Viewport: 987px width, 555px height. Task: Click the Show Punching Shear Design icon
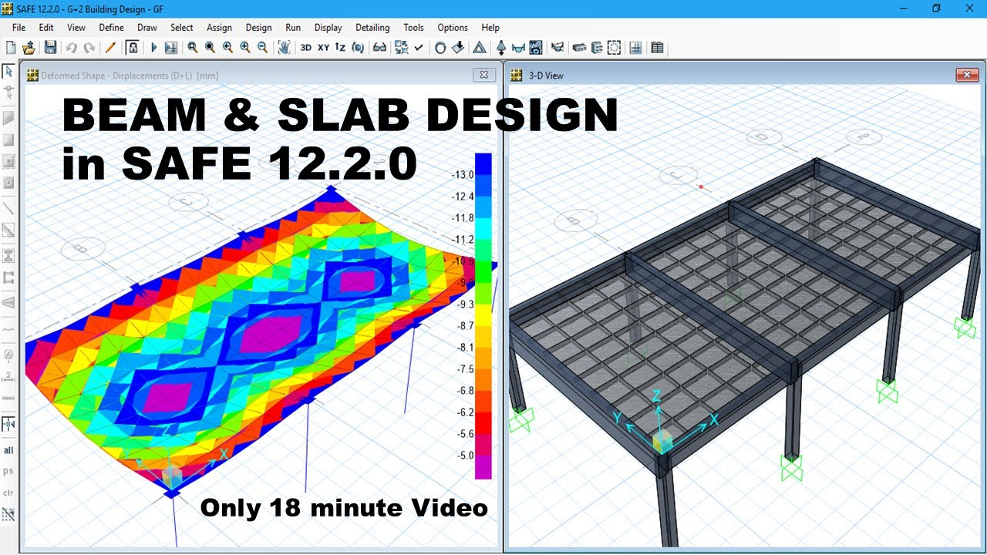[614, 48]
